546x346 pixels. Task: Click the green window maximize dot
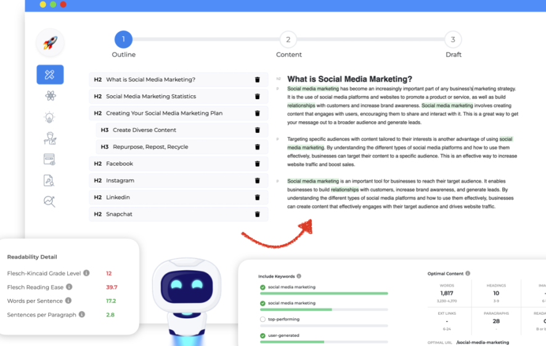pos(53,4)
